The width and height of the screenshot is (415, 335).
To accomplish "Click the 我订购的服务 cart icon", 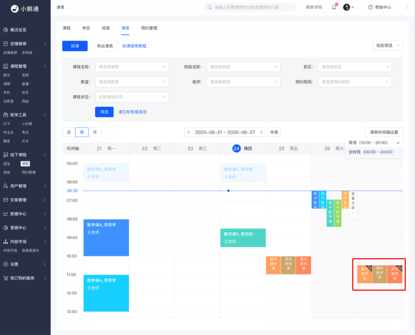I will 5,278.
